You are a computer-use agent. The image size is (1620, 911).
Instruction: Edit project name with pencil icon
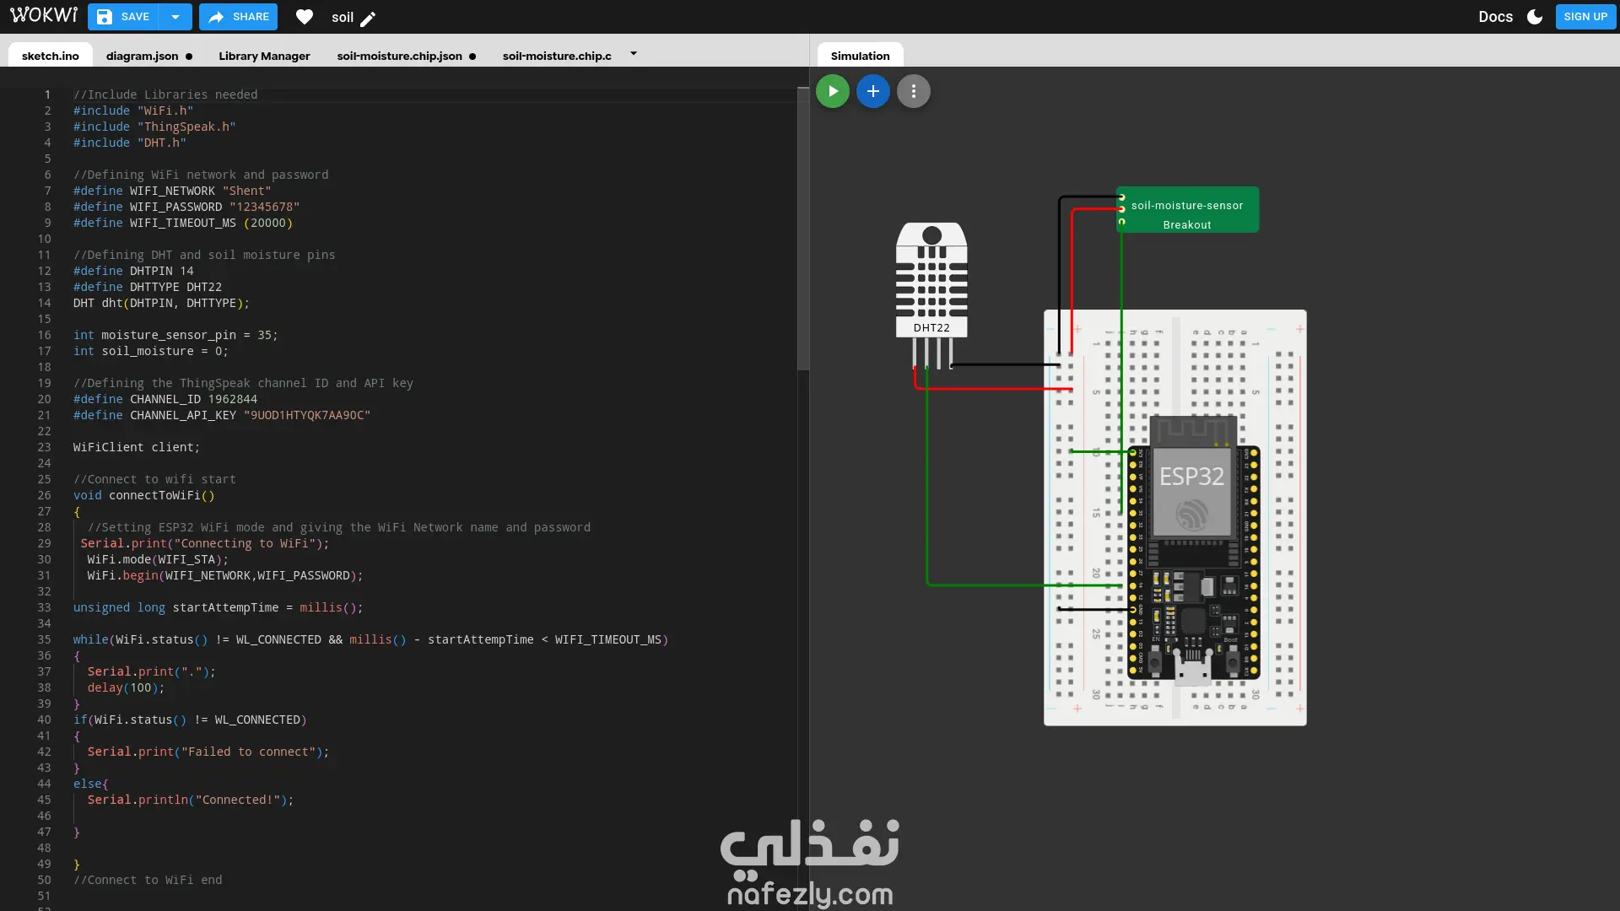(x=368, y=18)
